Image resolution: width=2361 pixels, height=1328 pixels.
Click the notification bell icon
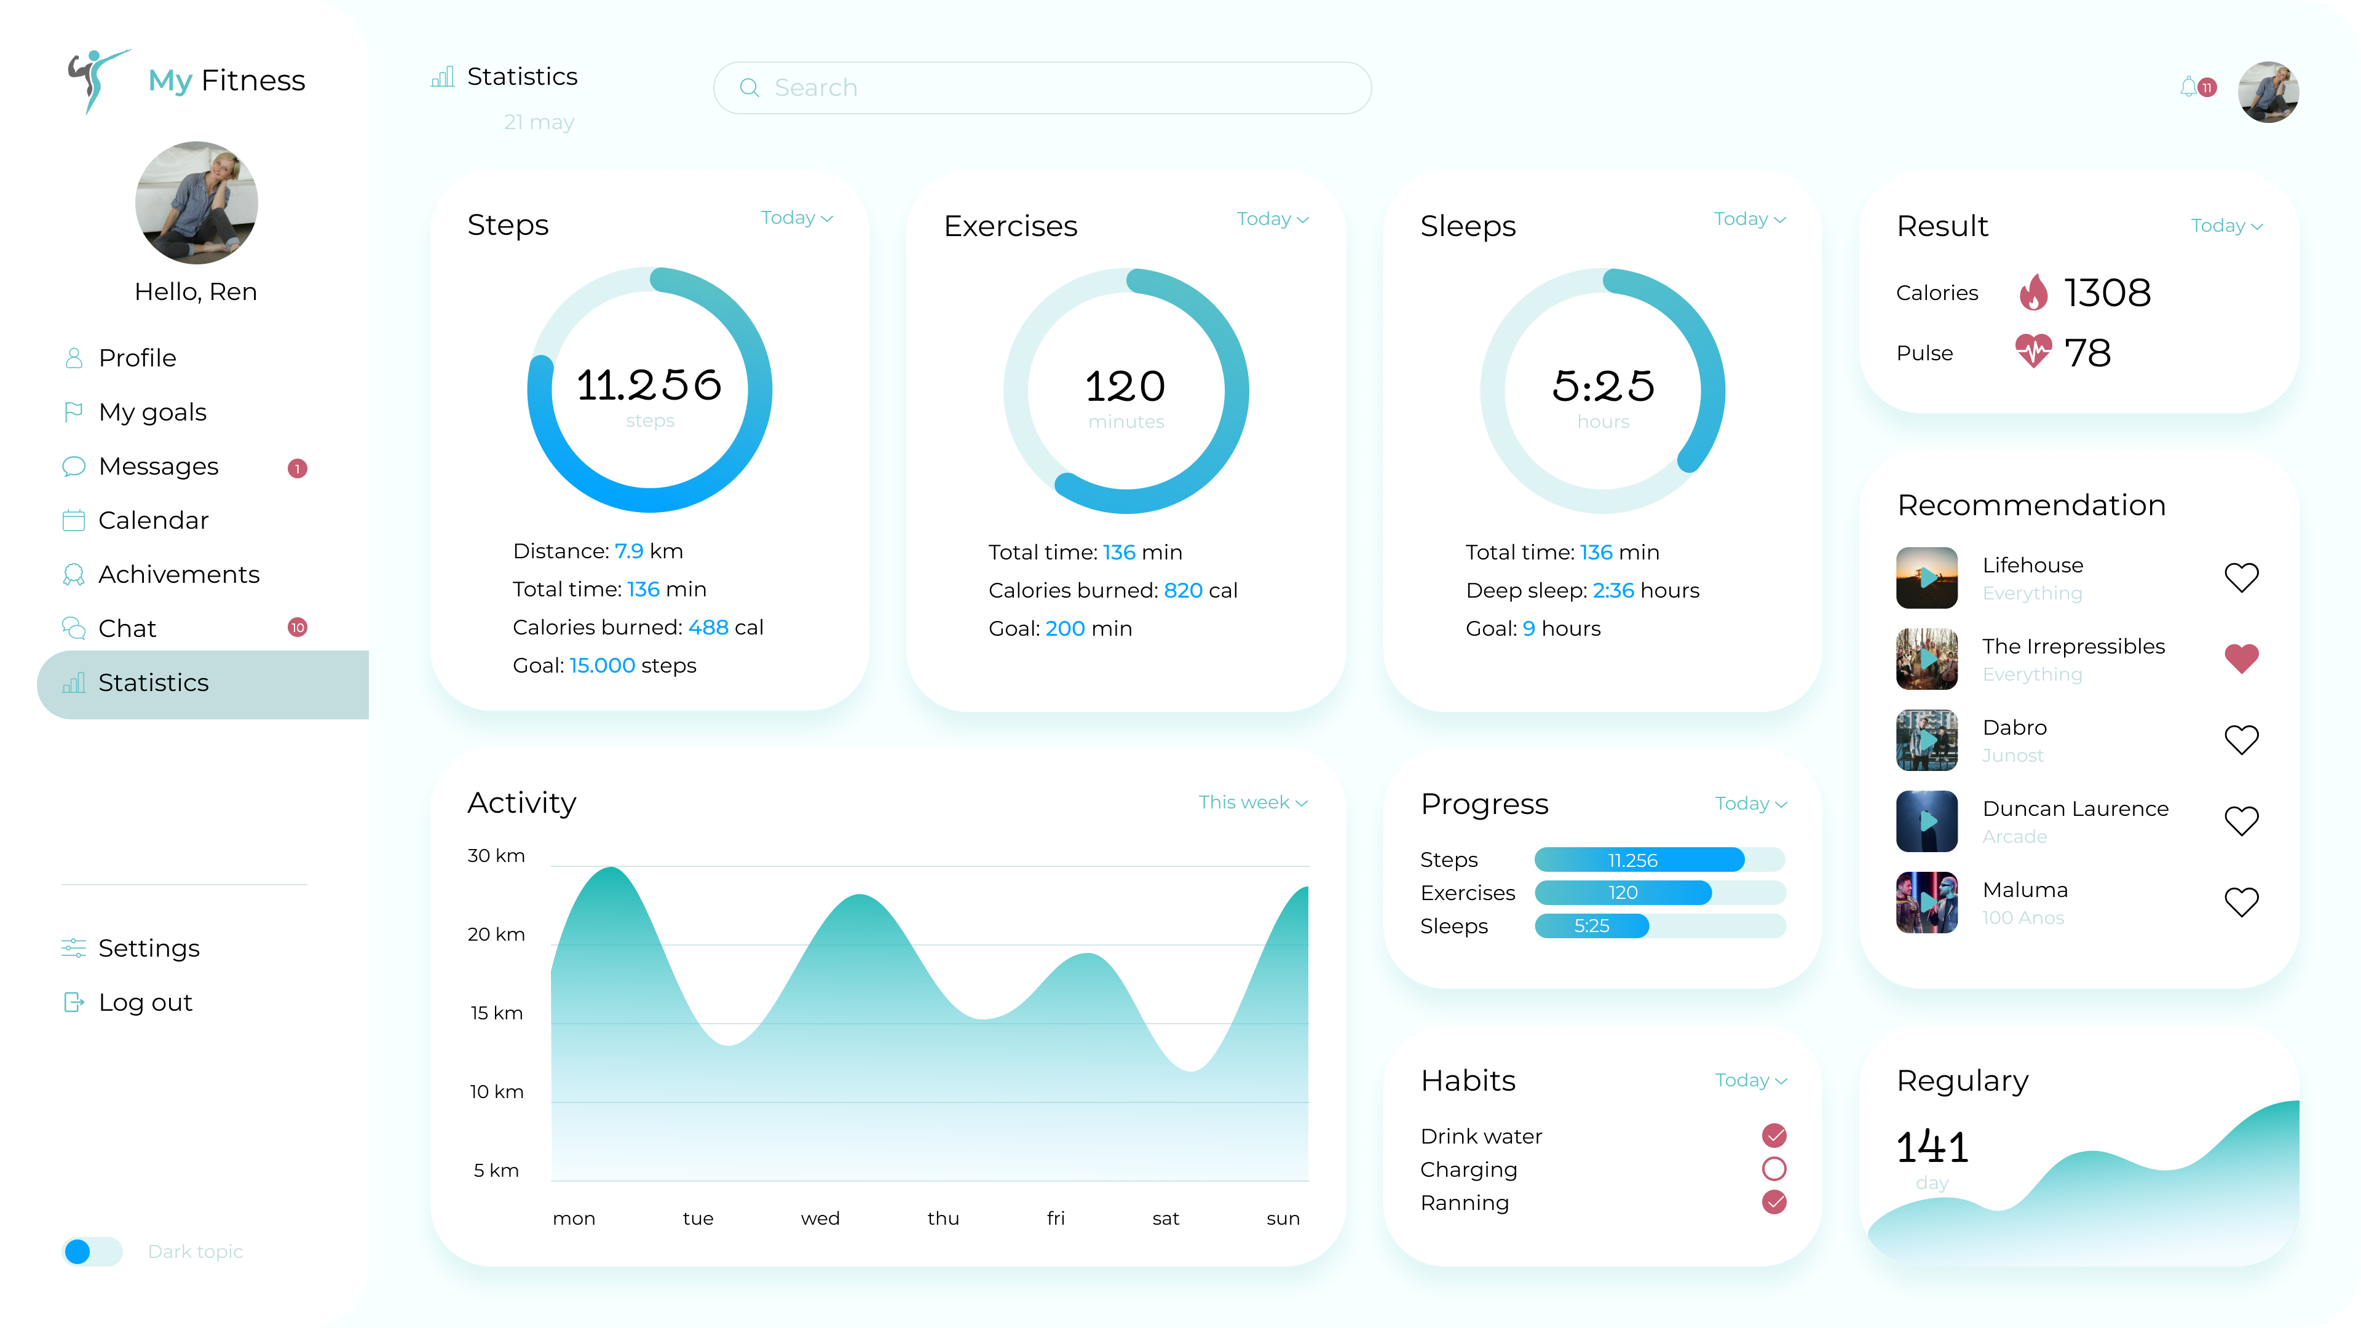[x=2189, y=87]
